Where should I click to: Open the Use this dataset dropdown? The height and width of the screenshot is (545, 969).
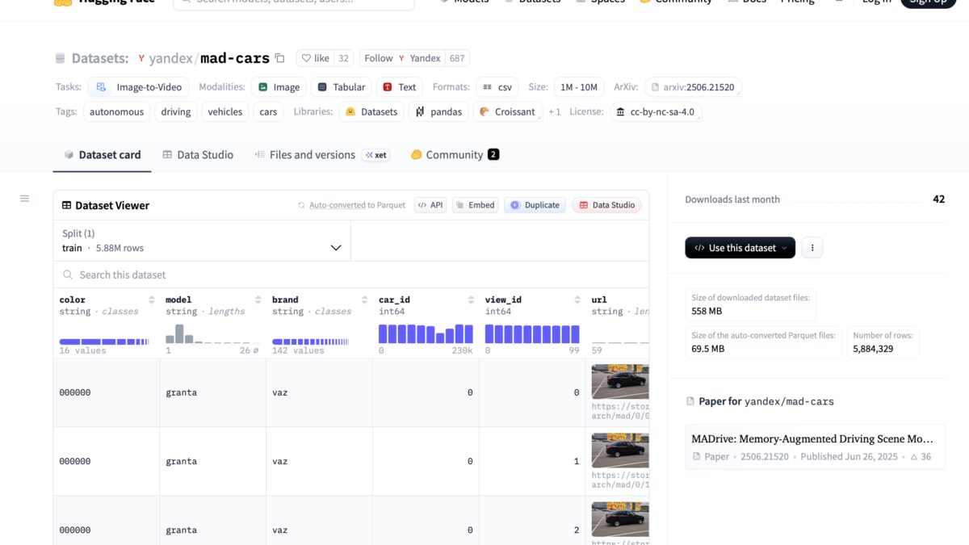pyautogui.click(x=740, y=248)
